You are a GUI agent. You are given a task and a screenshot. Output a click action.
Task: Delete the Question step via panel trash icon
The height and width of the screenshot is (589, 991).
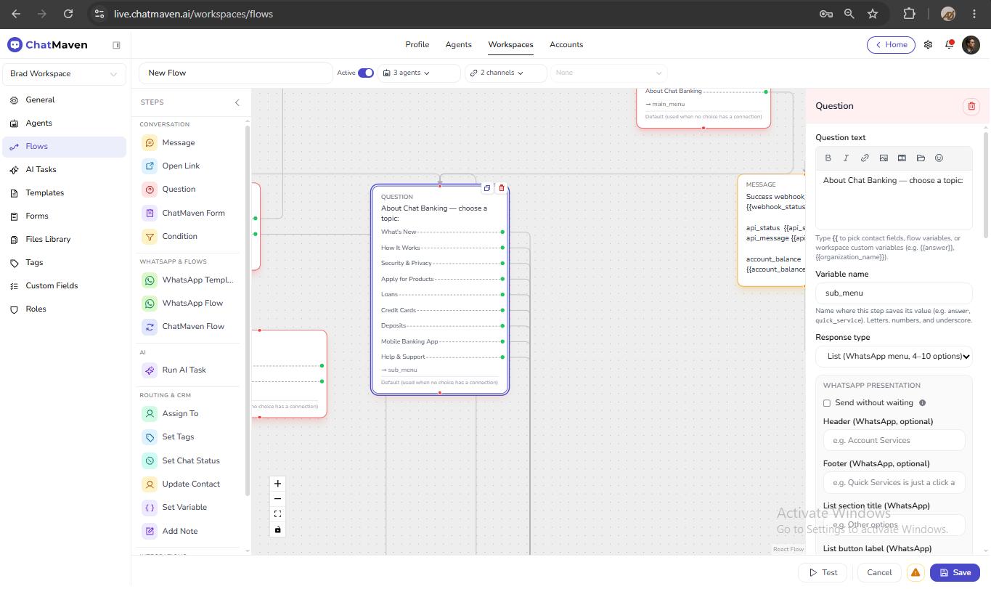click(x=971, y=106)
